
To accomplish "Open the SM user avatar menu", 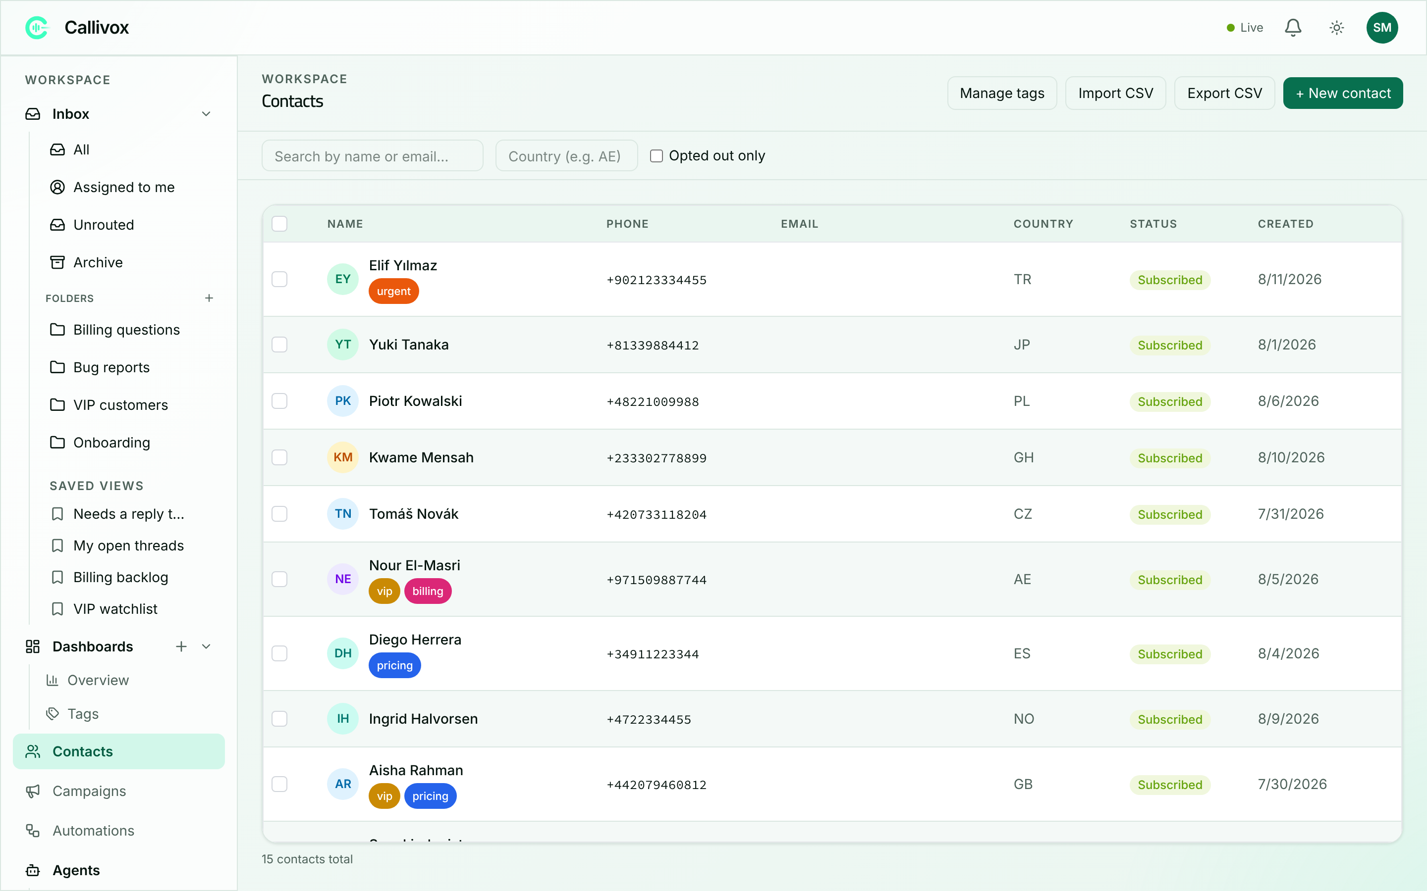I will (1381, 28).
